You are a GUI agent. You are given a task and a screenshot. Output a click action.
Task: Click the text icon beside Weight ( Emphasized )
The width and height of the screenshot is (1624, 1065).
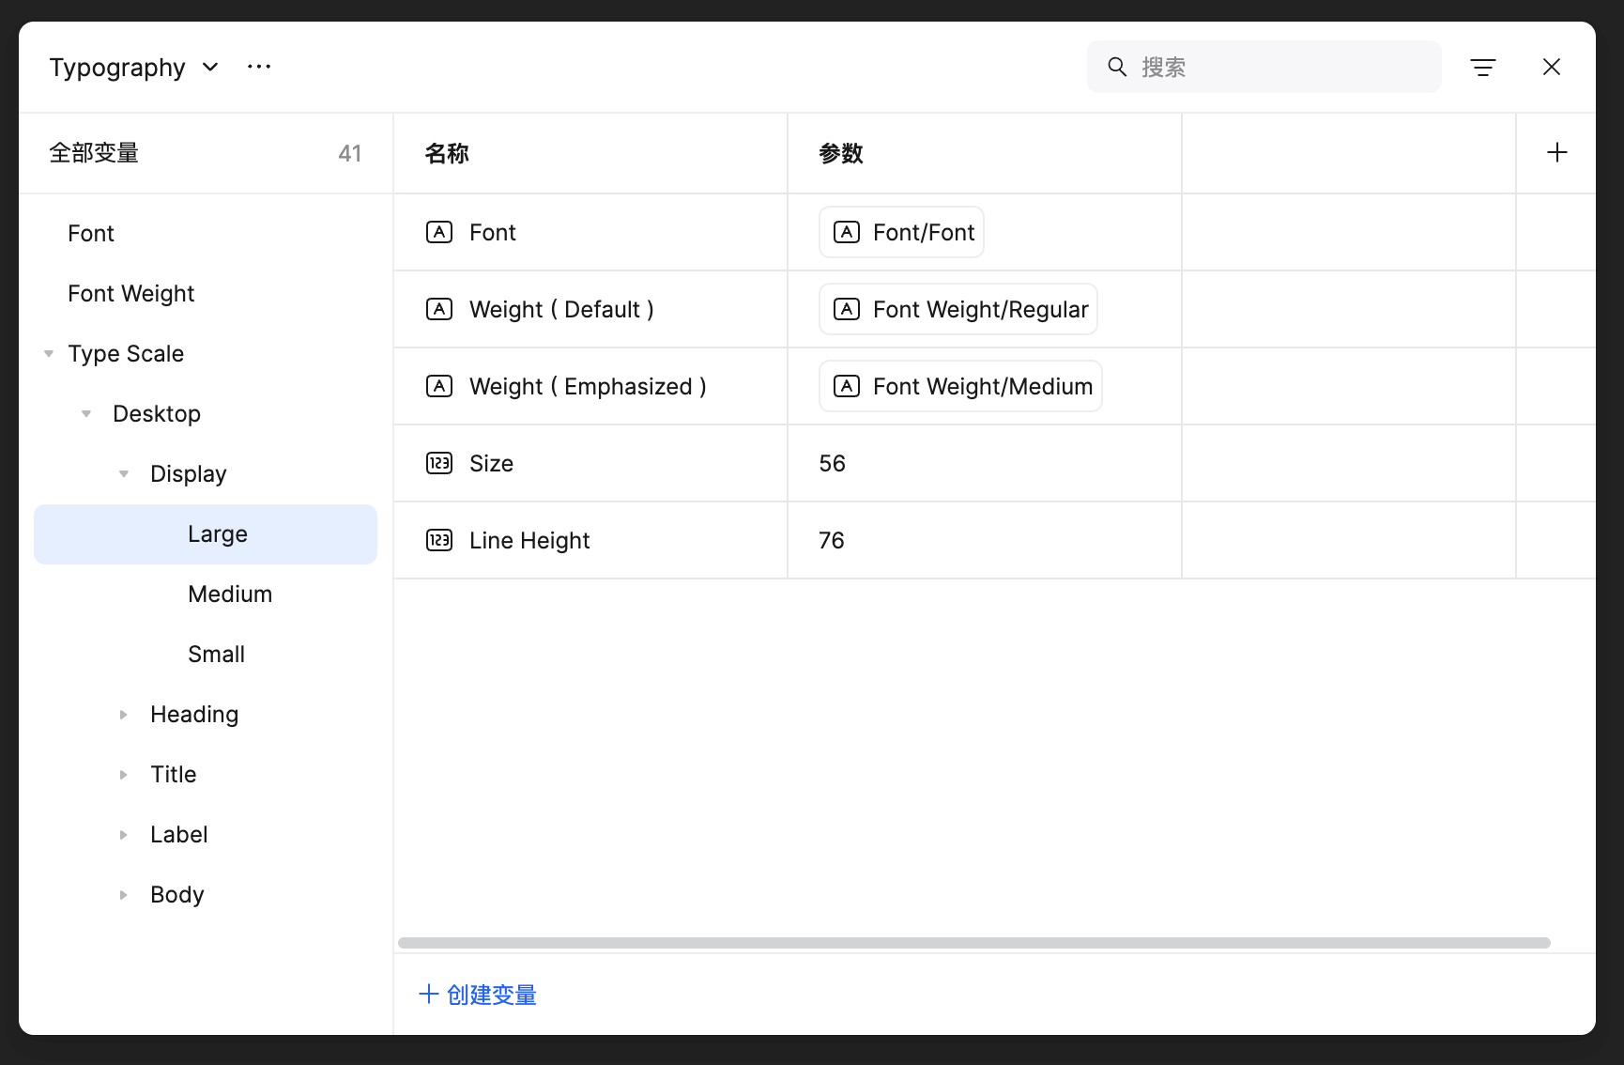tap(439, 385)
